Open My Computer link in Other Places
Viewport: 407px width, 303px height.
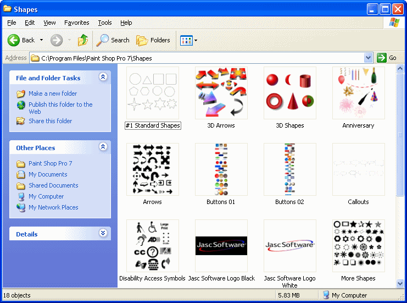[x=46, y=196]
